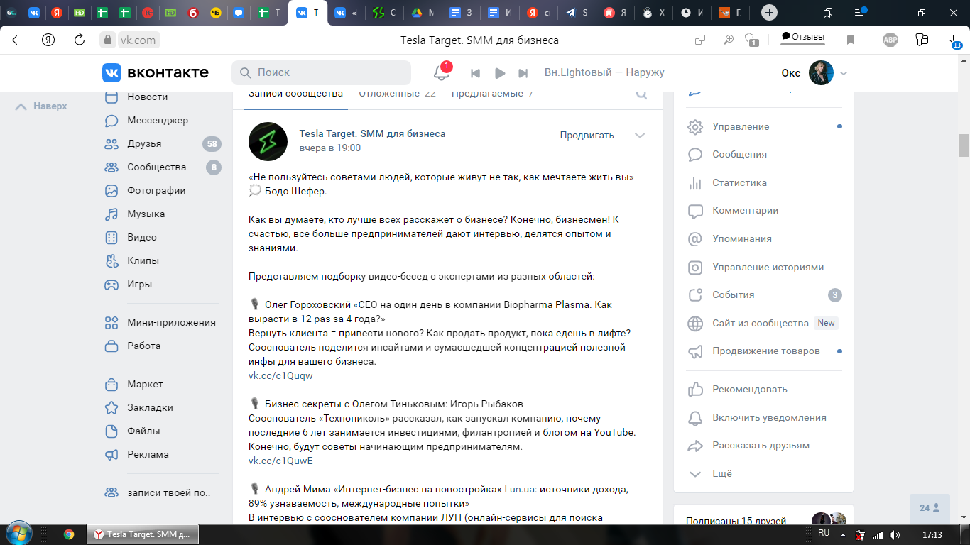This screenshot has width=970, height=545.
Task: Open the Lun.ua link
Action: [x=521, y=489]
